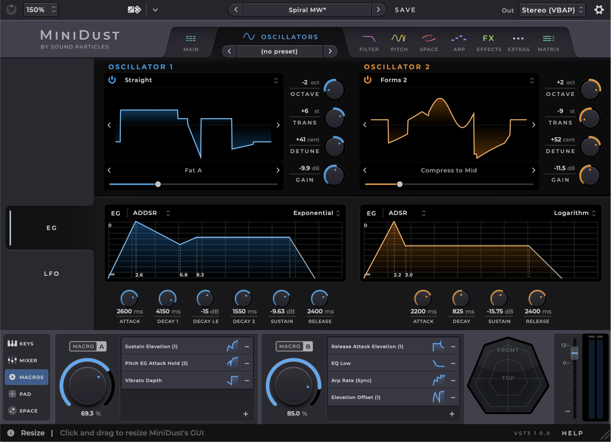Open the Filter section icon
Screen dimensions: 611x442
click(x=369, y=38)
